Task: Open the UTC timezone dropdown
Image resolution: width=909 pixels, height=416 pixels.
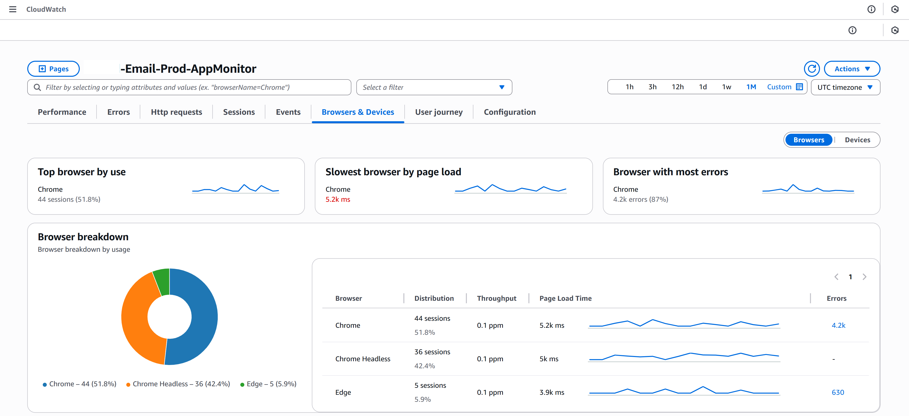Action: point(845,87)
